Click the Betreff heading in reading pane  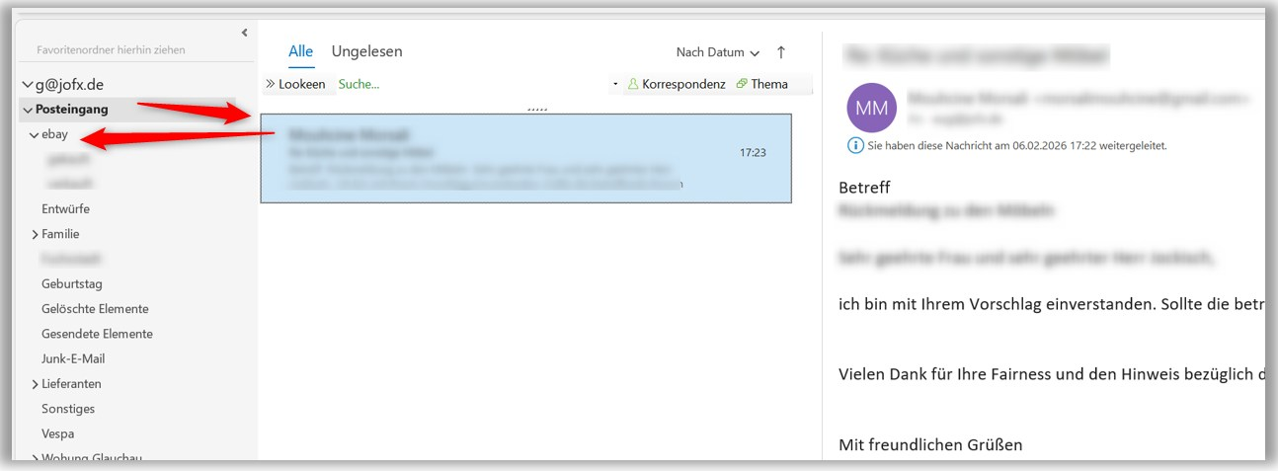tap(863, 187)
